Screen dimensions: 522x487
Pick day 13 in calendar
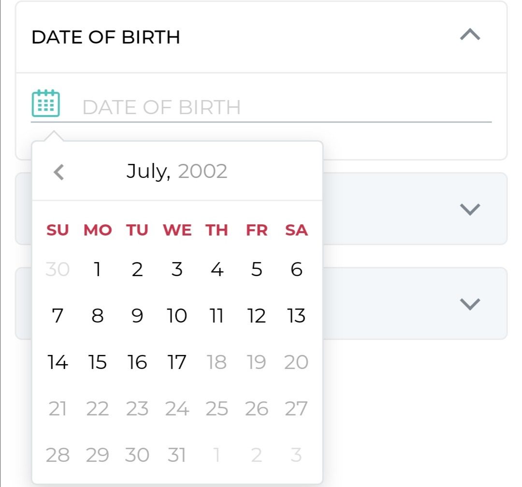point(296,316)
